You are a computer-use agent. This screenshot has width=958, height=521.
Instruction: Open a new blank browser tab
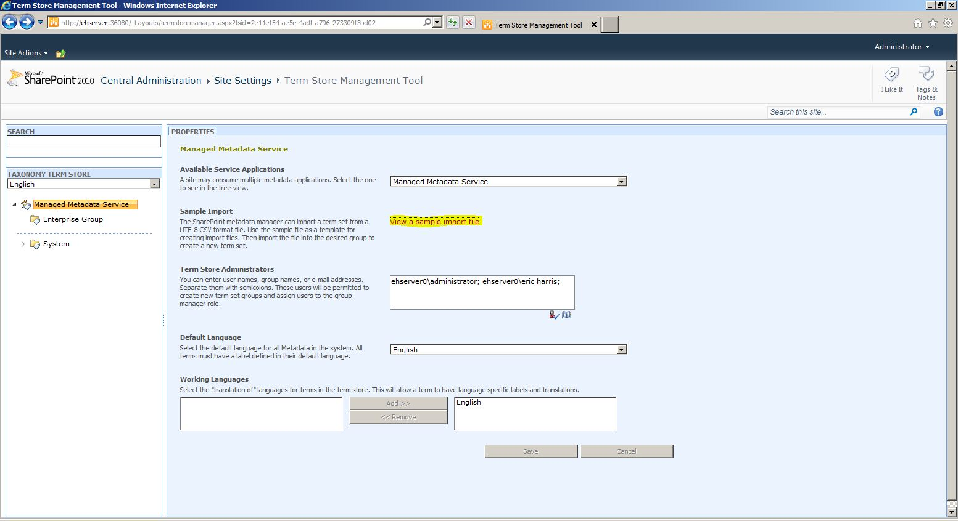[609, 25]
